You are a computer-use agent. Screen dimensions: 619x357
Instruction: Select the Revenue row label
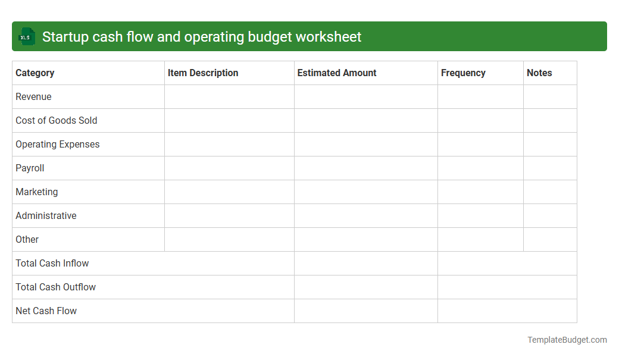click(33, 96)
